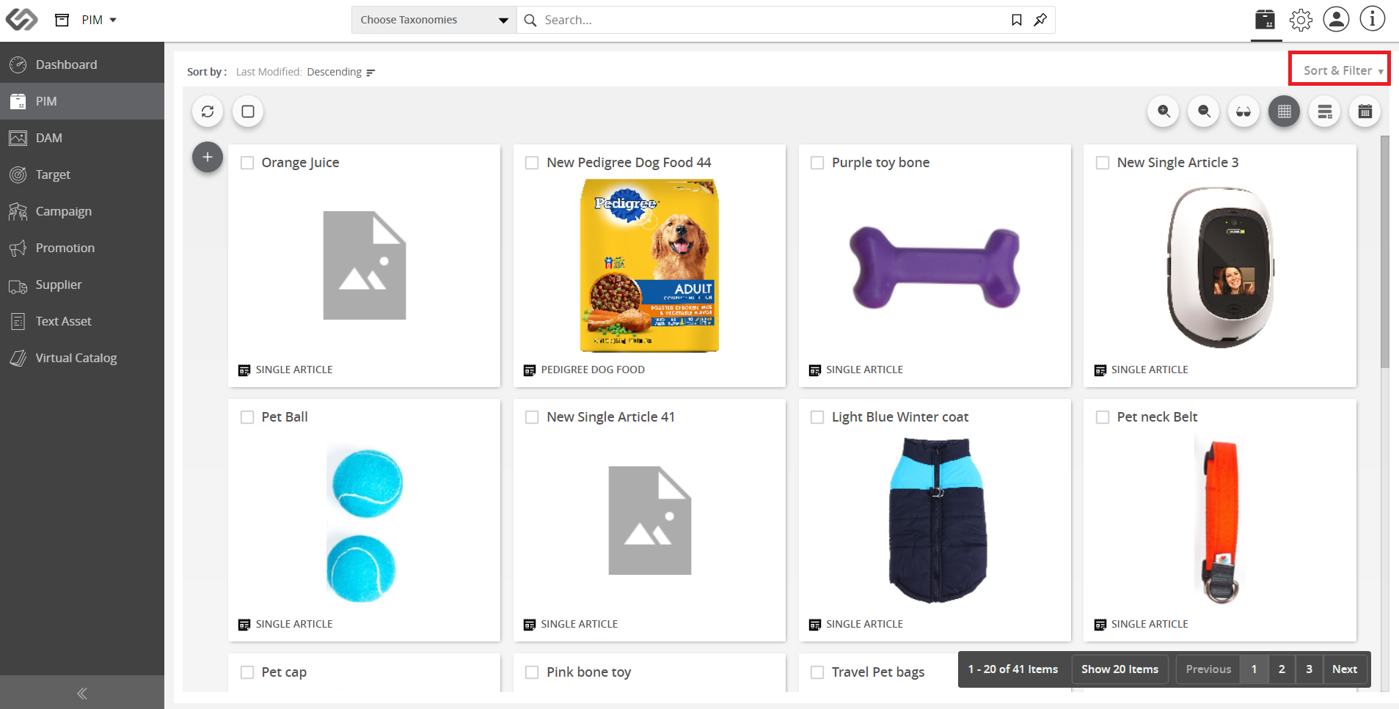Image resolution: width=1399 pixels, height=709 pixels.
Task: Check the Light Blue Winter coat checkbox
Action: (817, 417)
